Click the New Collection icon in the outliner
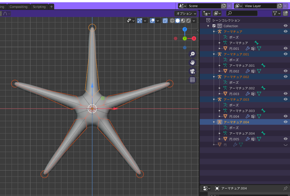The width and height of the screenshot is (290, 196). click(x=285, y=13)
